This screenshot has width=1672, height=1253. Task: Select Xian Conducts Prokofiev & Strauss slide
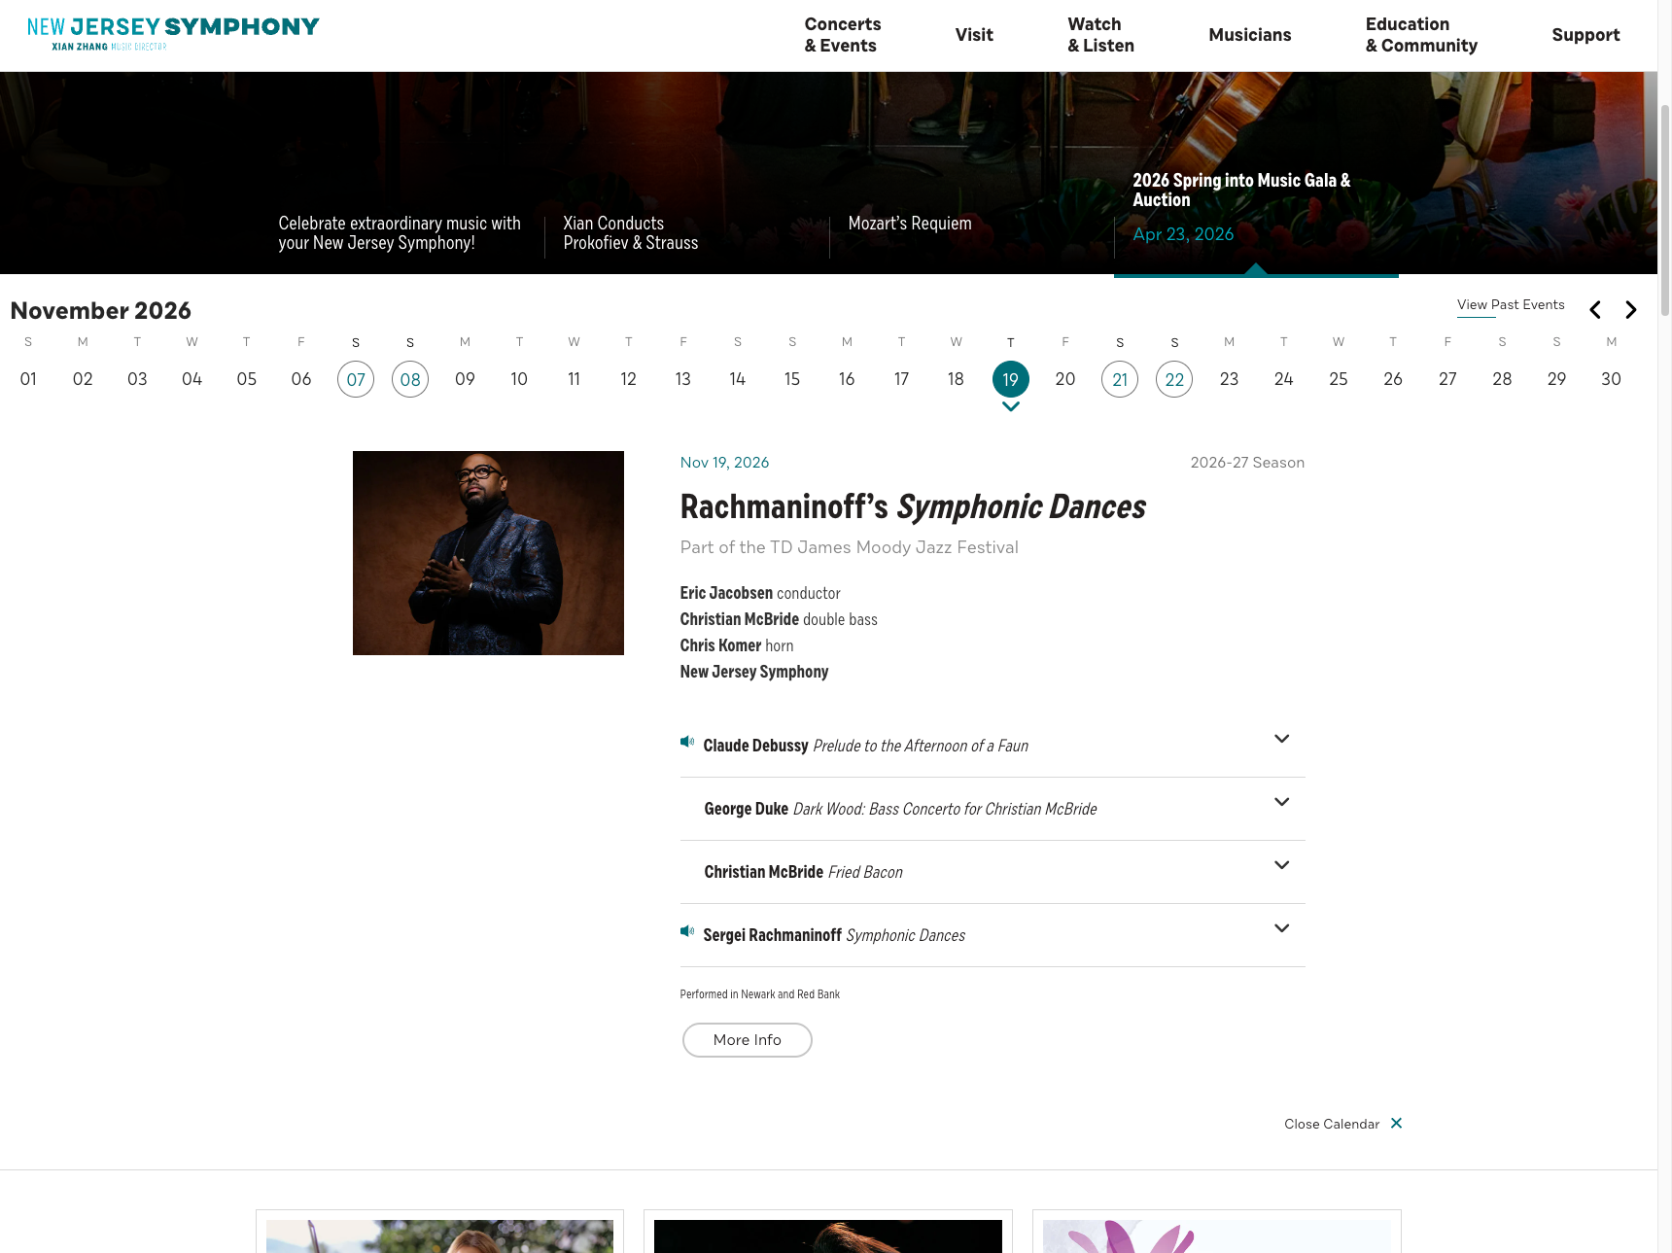(630, 233)
